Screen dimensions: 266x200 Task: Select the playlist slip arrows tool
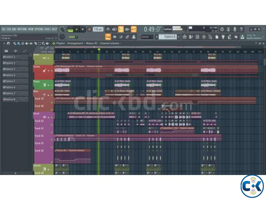click(x=31, y=43)
